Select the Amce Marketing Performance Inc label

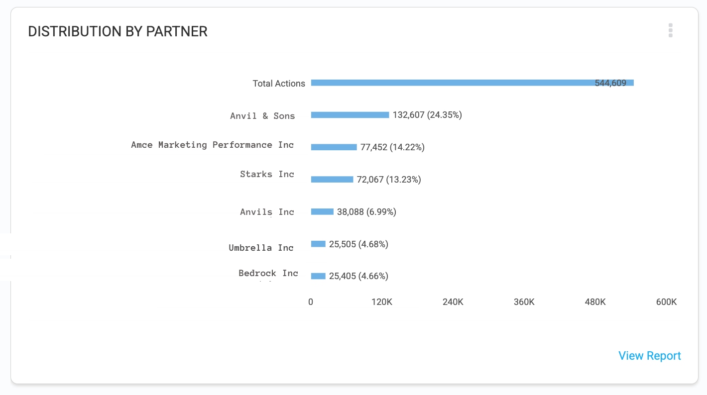point(213,145)
